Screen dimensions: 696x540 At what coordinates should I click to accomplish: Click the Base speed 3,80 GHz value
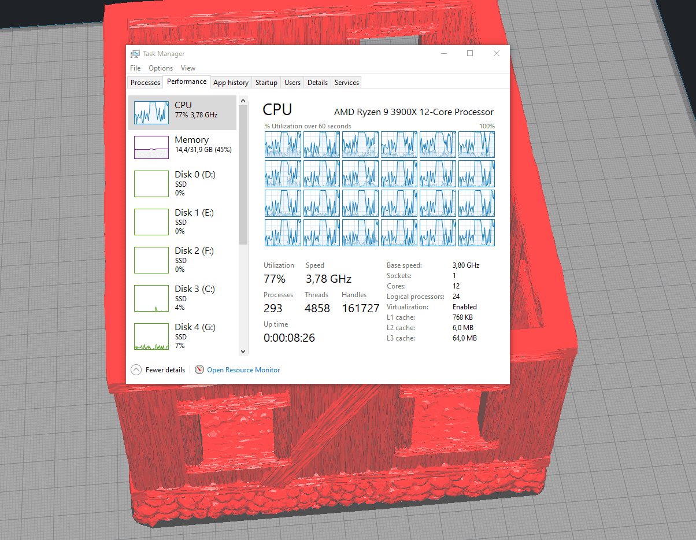coord(466,265)
